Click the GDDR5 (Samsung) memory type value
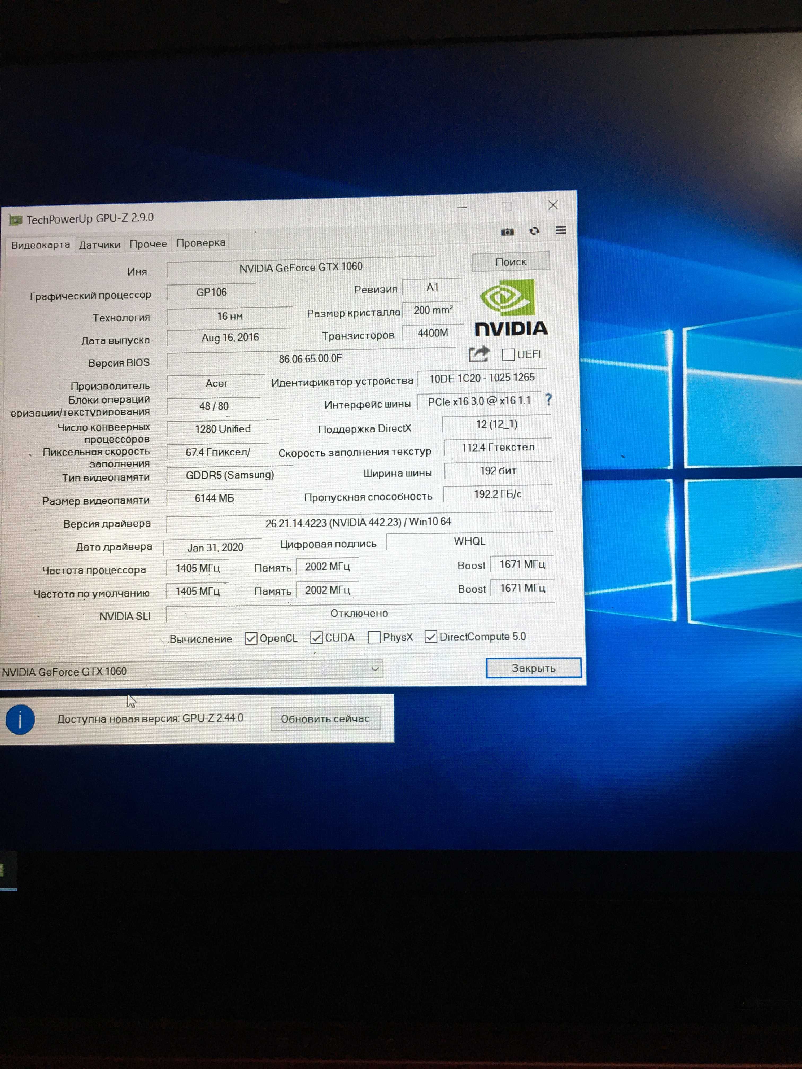The height and width of the screenshot is (1069, 802). (230, 475)
